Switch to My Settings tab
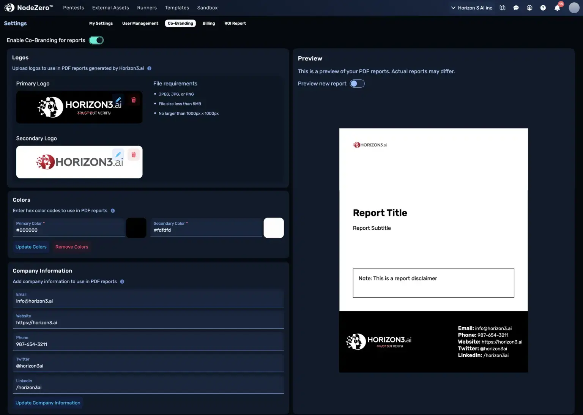 click(x=101, y=24)
